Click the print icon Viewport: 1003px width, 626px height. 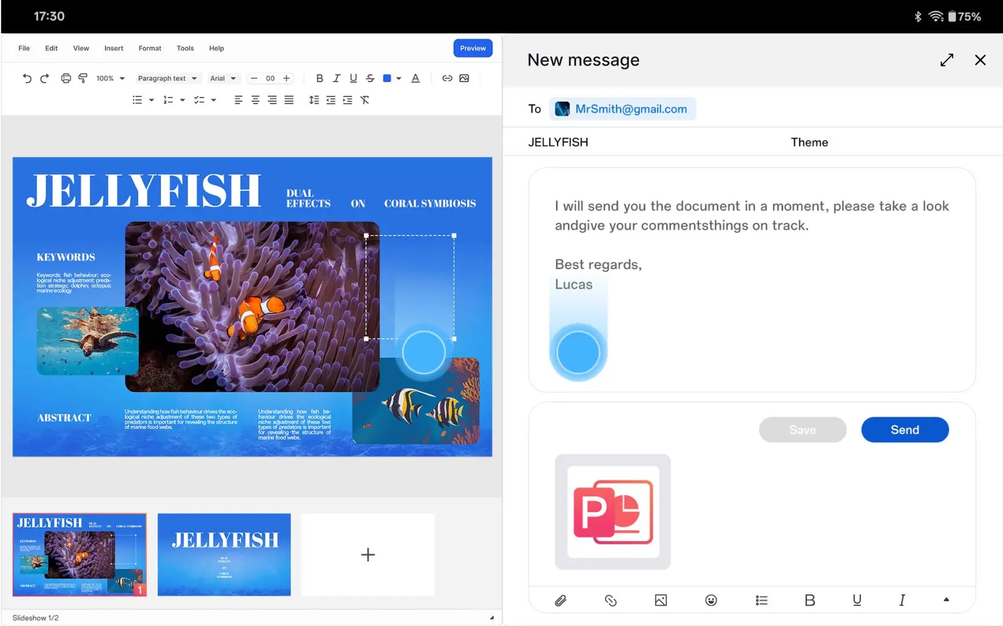click(66, 78)
